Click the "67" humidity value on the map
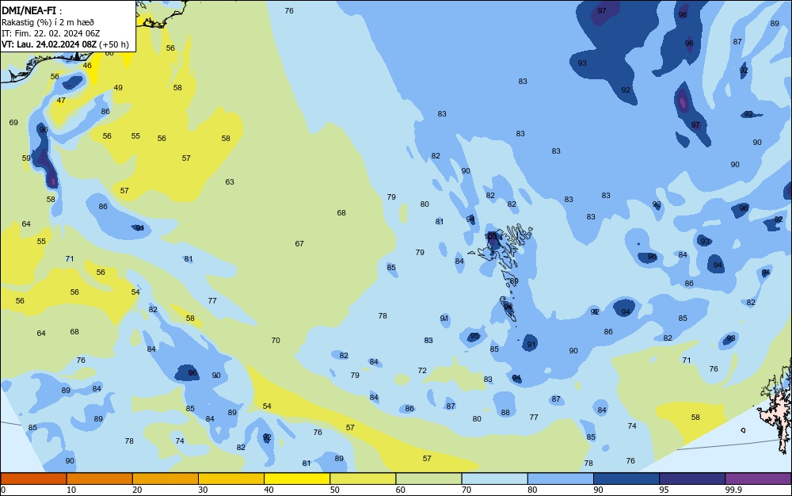The height and width of the screenshot is (496, 792). pos(299,243)
